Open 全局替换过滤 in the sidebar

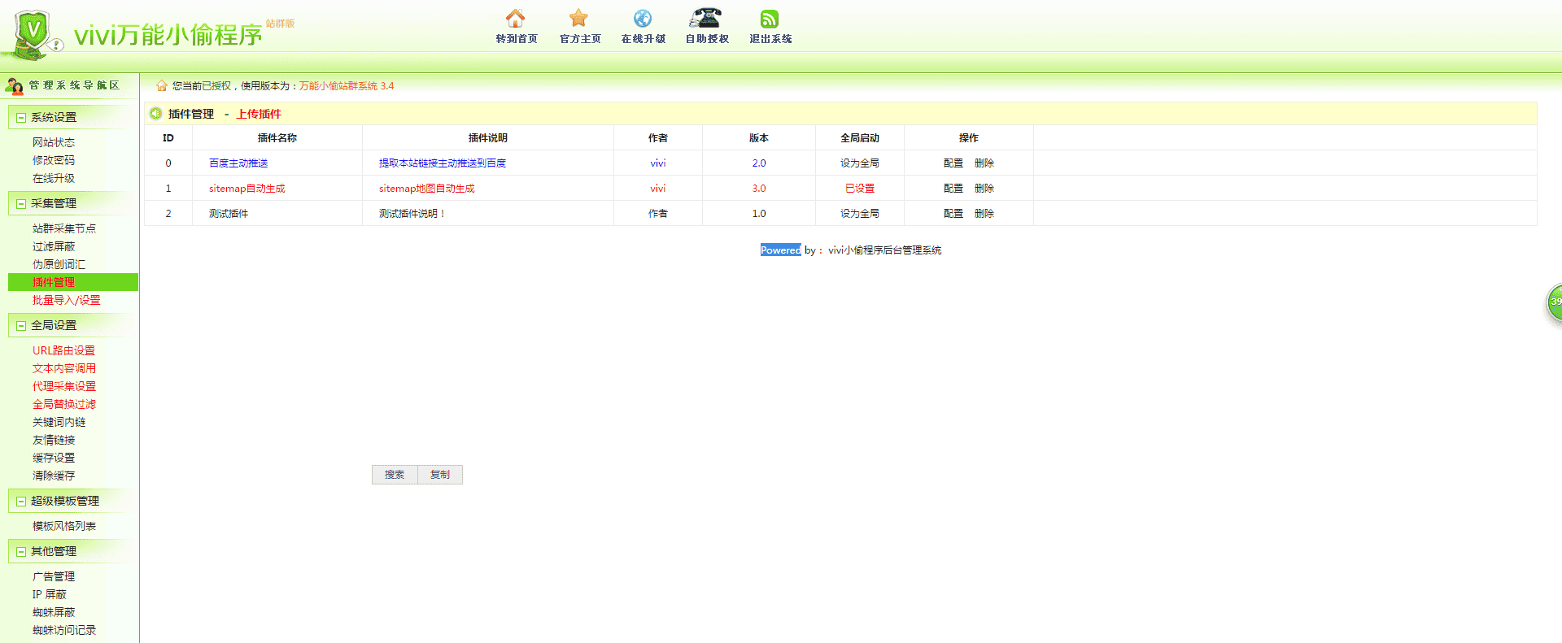click(x=64, y=404)
